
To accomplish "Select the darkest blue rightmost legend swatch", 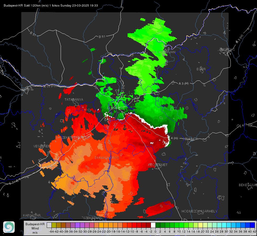I will pyautogui.click(x=253, y=225).
